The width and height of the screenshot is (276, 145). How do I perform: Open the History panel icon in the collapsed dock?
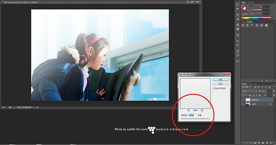[238, 4]
